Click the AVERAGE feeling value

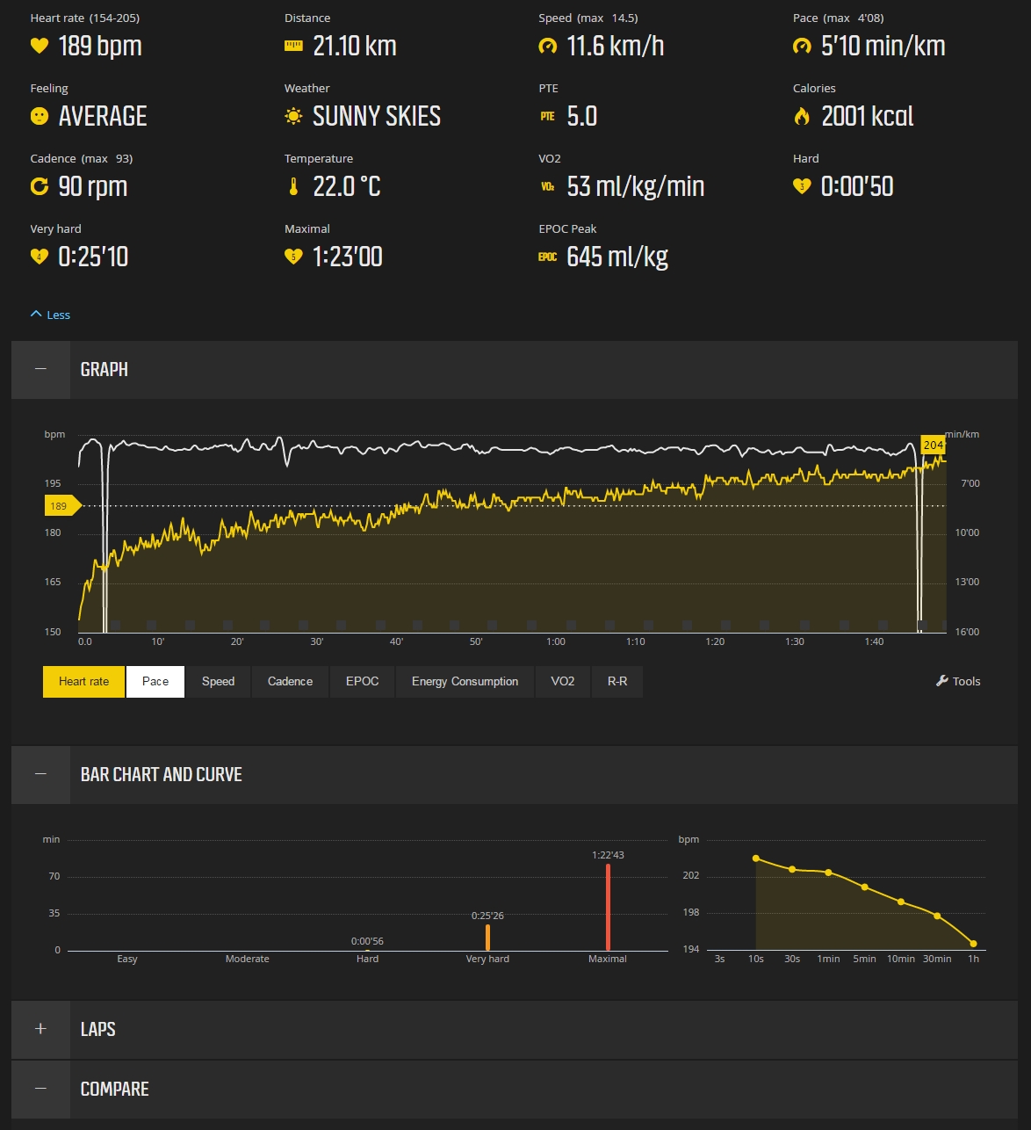click(x=103, y=116)
